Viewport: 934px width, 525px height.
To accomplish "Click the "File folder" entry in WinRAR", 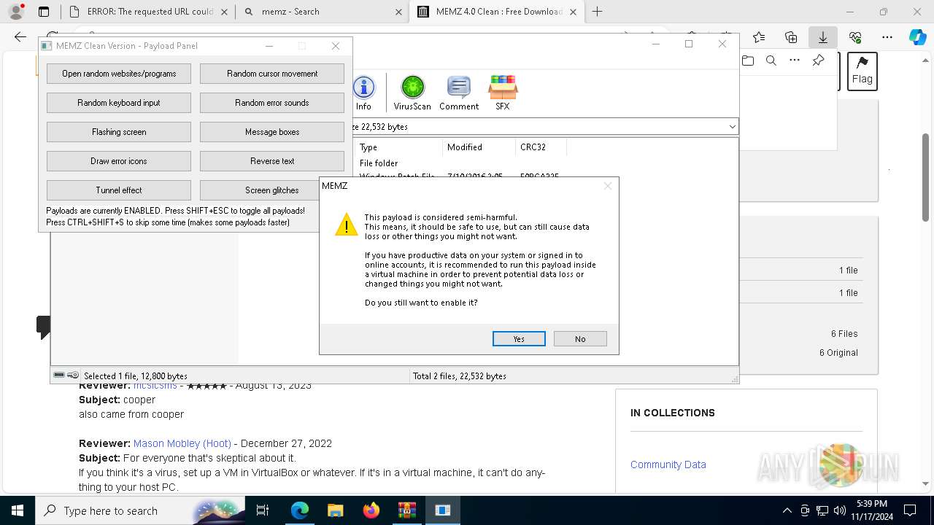I will tap(379, 163).
